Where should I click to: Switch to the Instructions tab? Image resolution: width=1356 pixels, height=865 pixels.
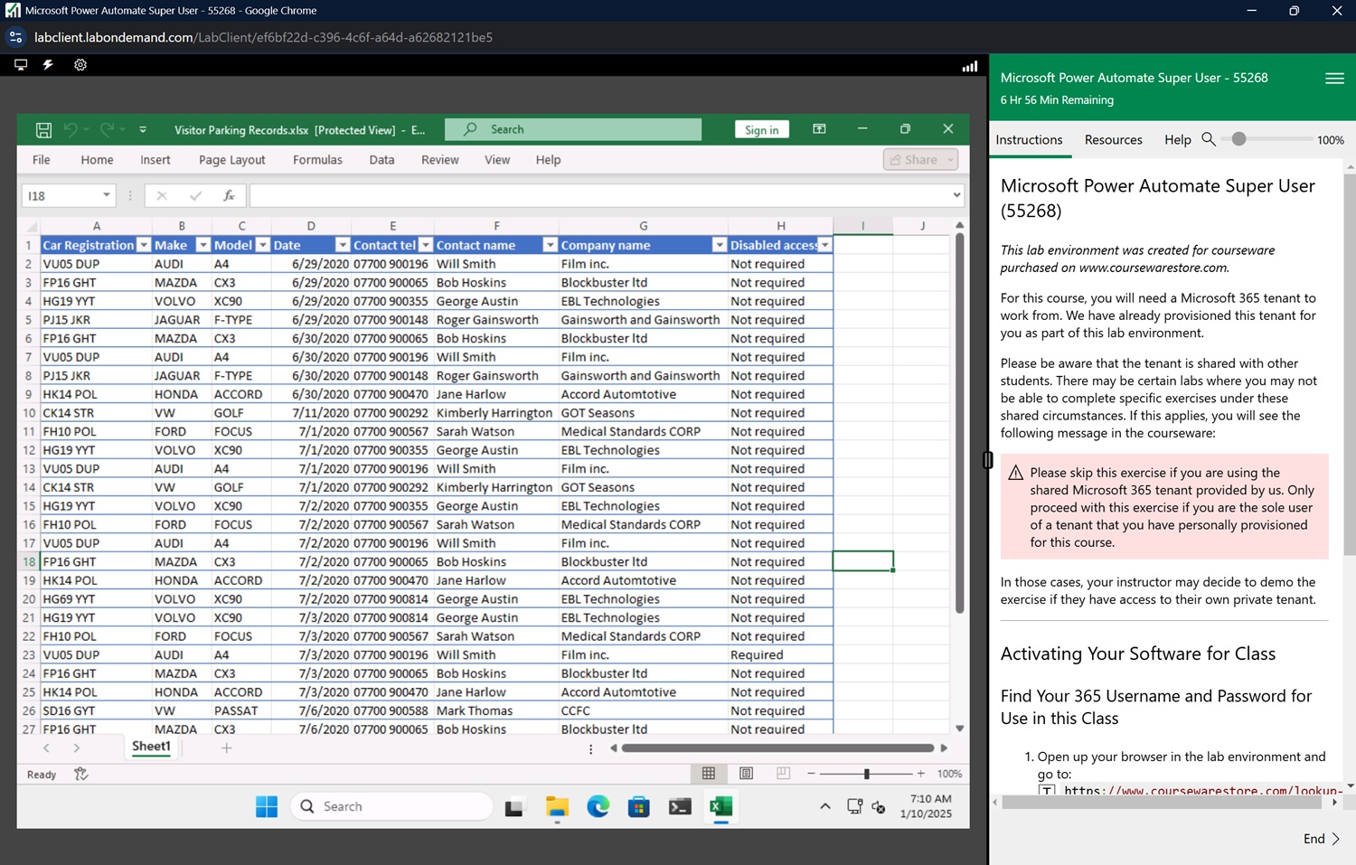point(1029,140)
